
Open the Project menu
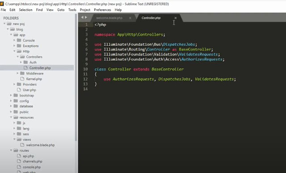[x=85, y=10]
